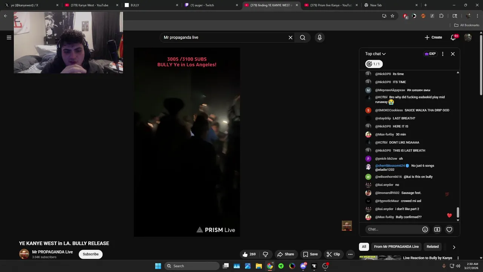Click @cherriblossom624 username in chat
This screenshot has width=483, height=272.
pos(390,166)
